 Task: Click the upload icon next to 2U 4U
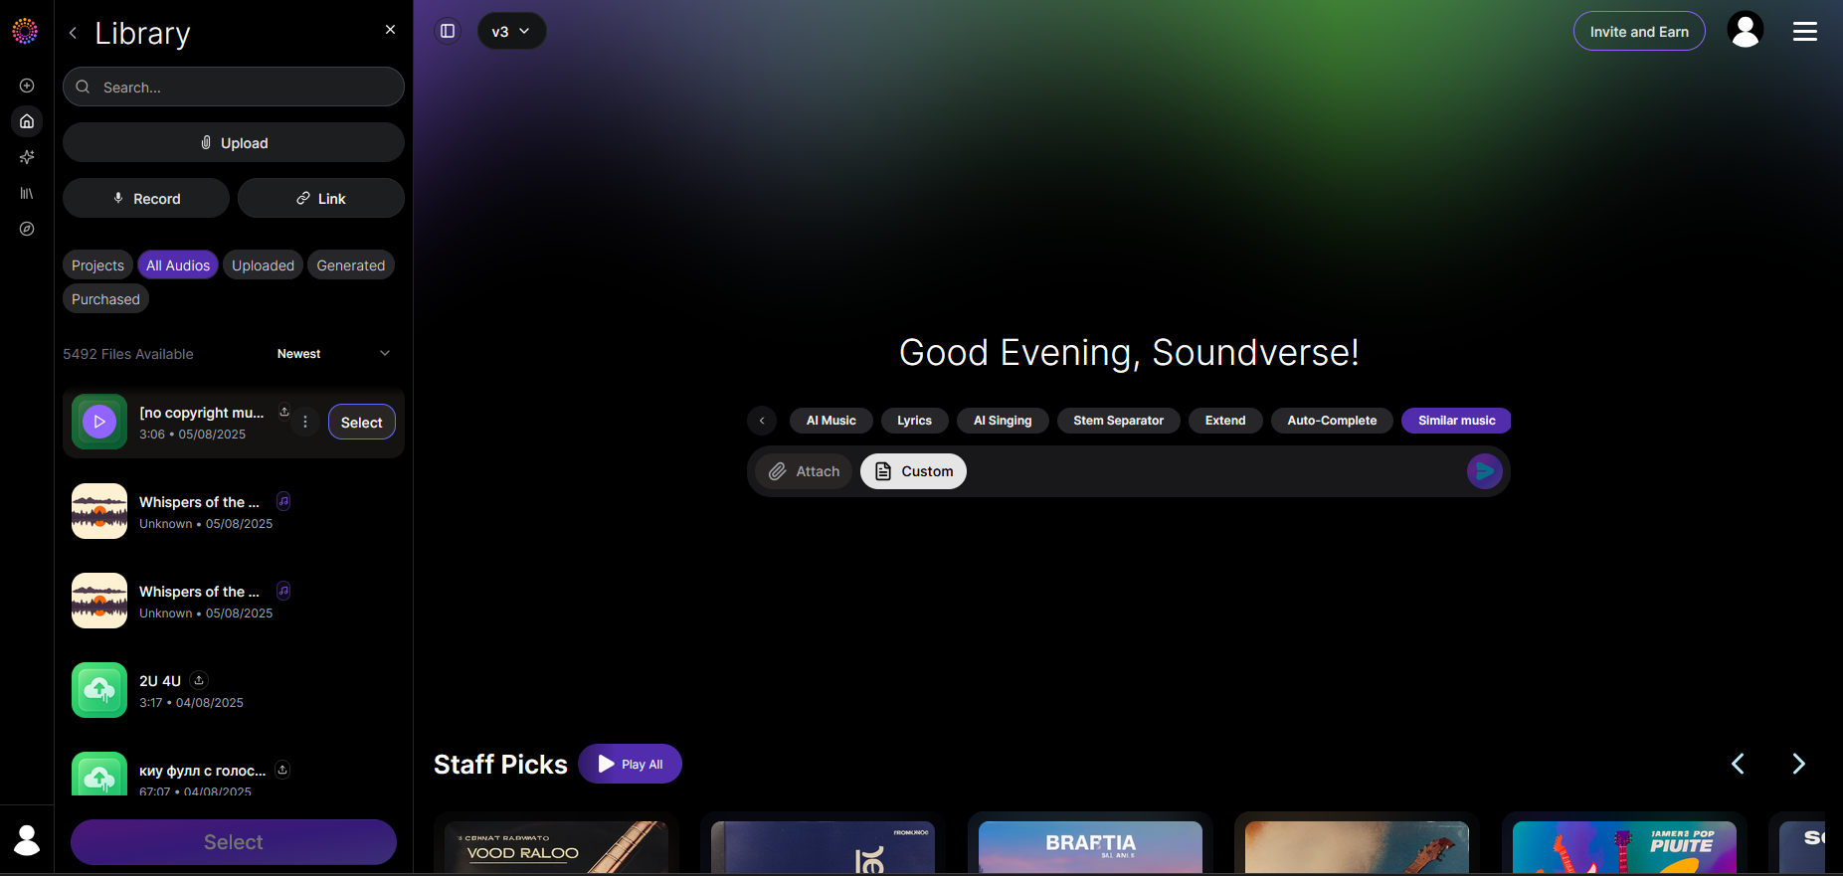(x=199, y=680)
